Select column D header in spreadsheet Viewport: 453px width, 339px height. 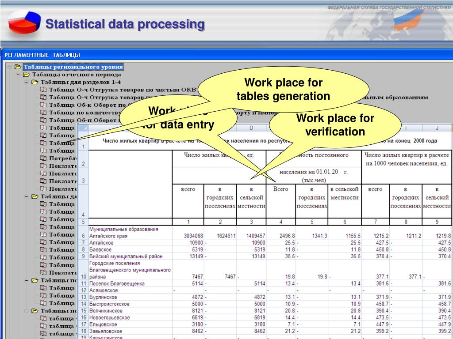(251, 128)
